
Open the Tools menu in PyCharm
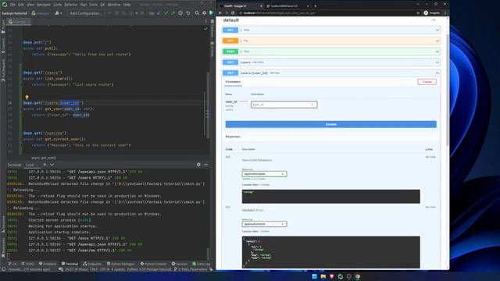(94, 5)
